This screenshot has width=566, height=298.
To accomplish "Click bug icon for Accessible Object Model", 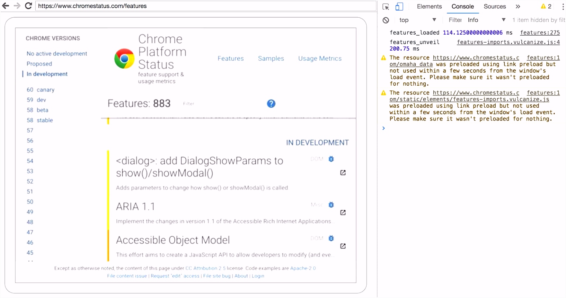I will click(x=331, y=238).
